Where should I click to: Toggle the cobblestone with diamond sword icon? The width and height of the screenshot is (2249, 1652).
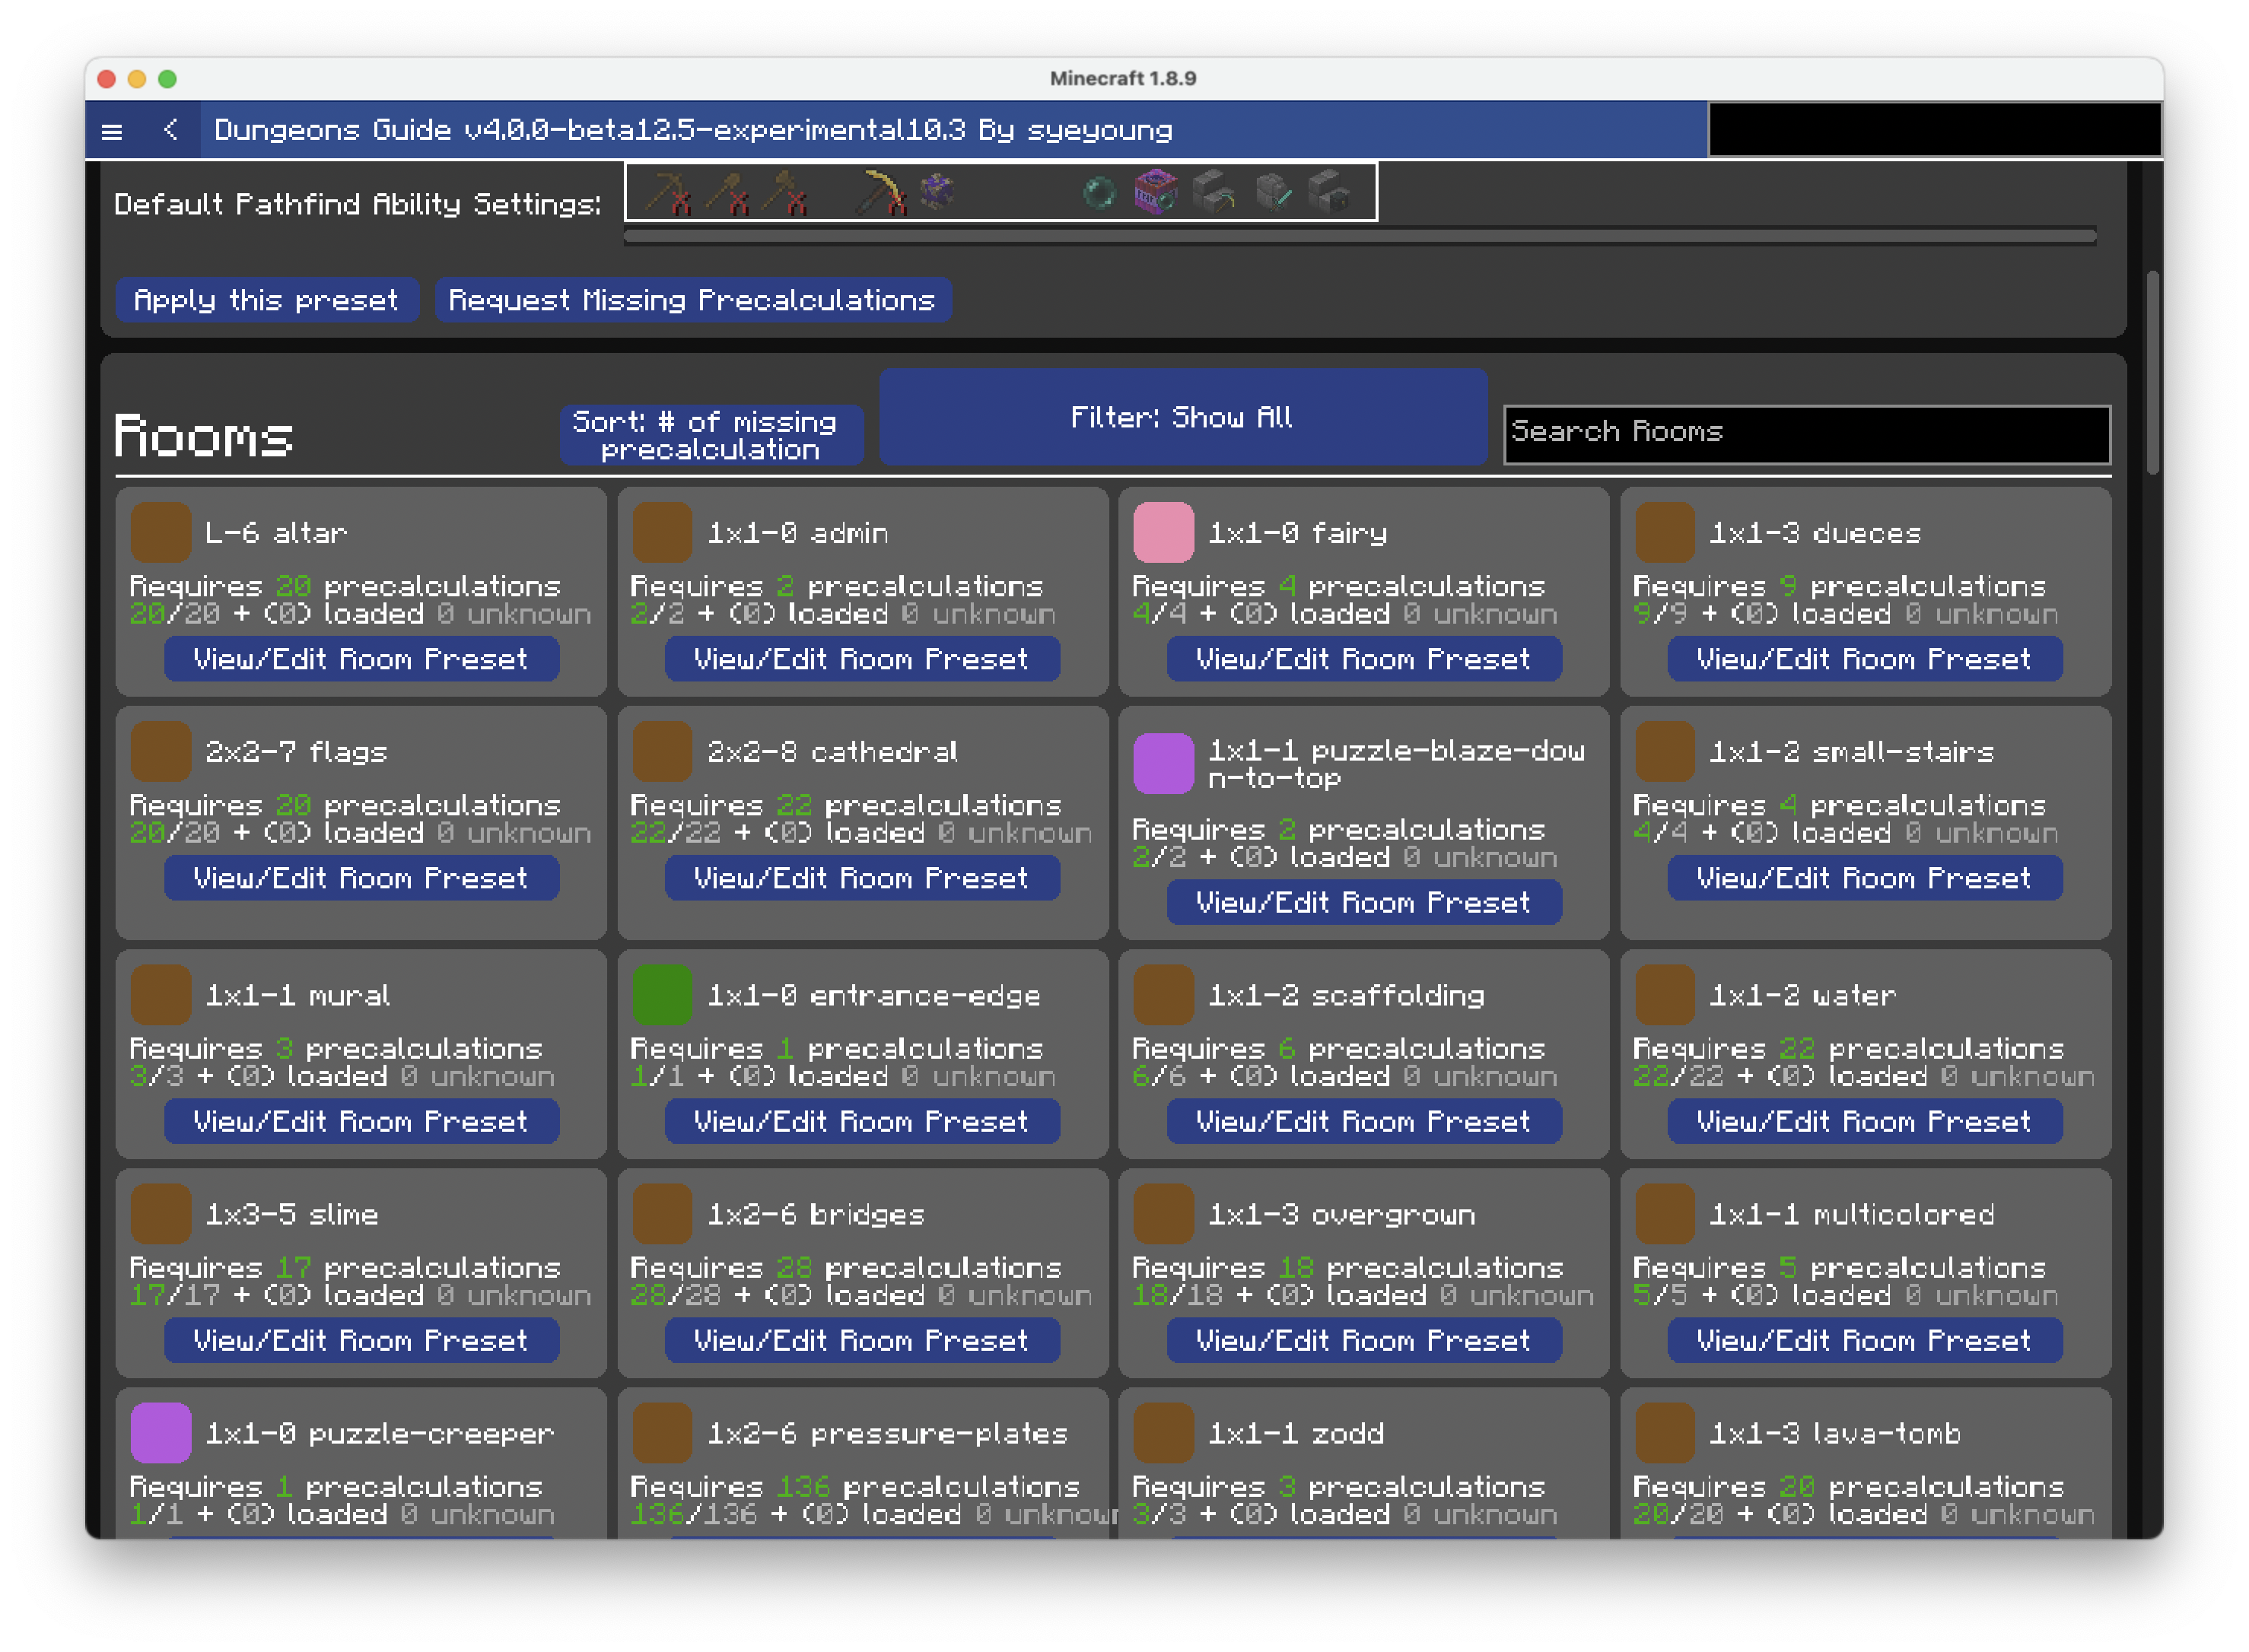tap(1273, 192)
